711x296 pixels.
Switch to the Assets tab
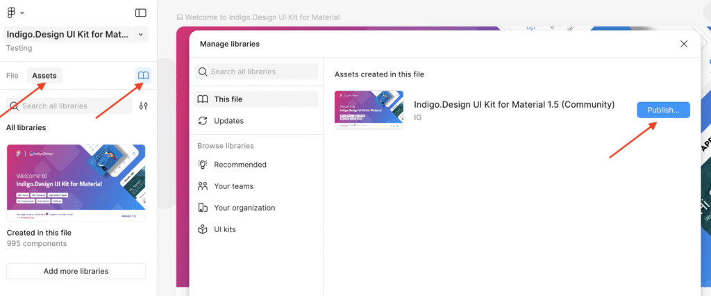[44, 76]
